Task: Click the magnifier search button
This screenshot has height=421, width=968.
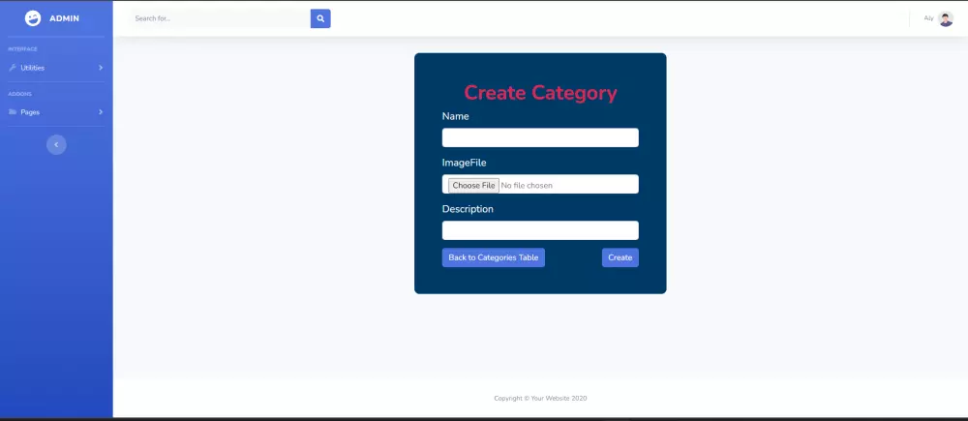Action: pos(320,18)
